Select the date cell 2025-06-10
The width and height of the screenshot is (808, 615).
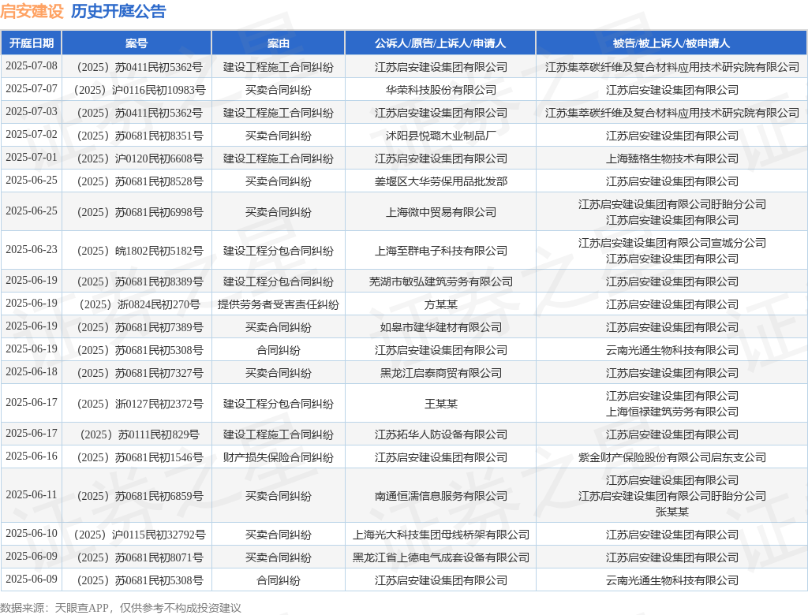pos(32,534)
